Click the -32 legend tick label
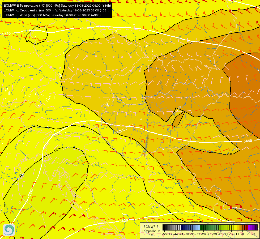 coord(198,234)
